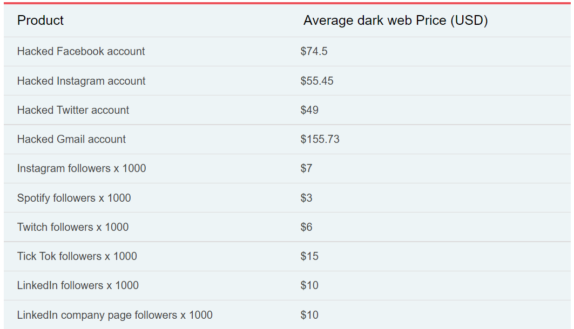
Task: Select the $15 Tick Tok price
Action: (309, 256)
